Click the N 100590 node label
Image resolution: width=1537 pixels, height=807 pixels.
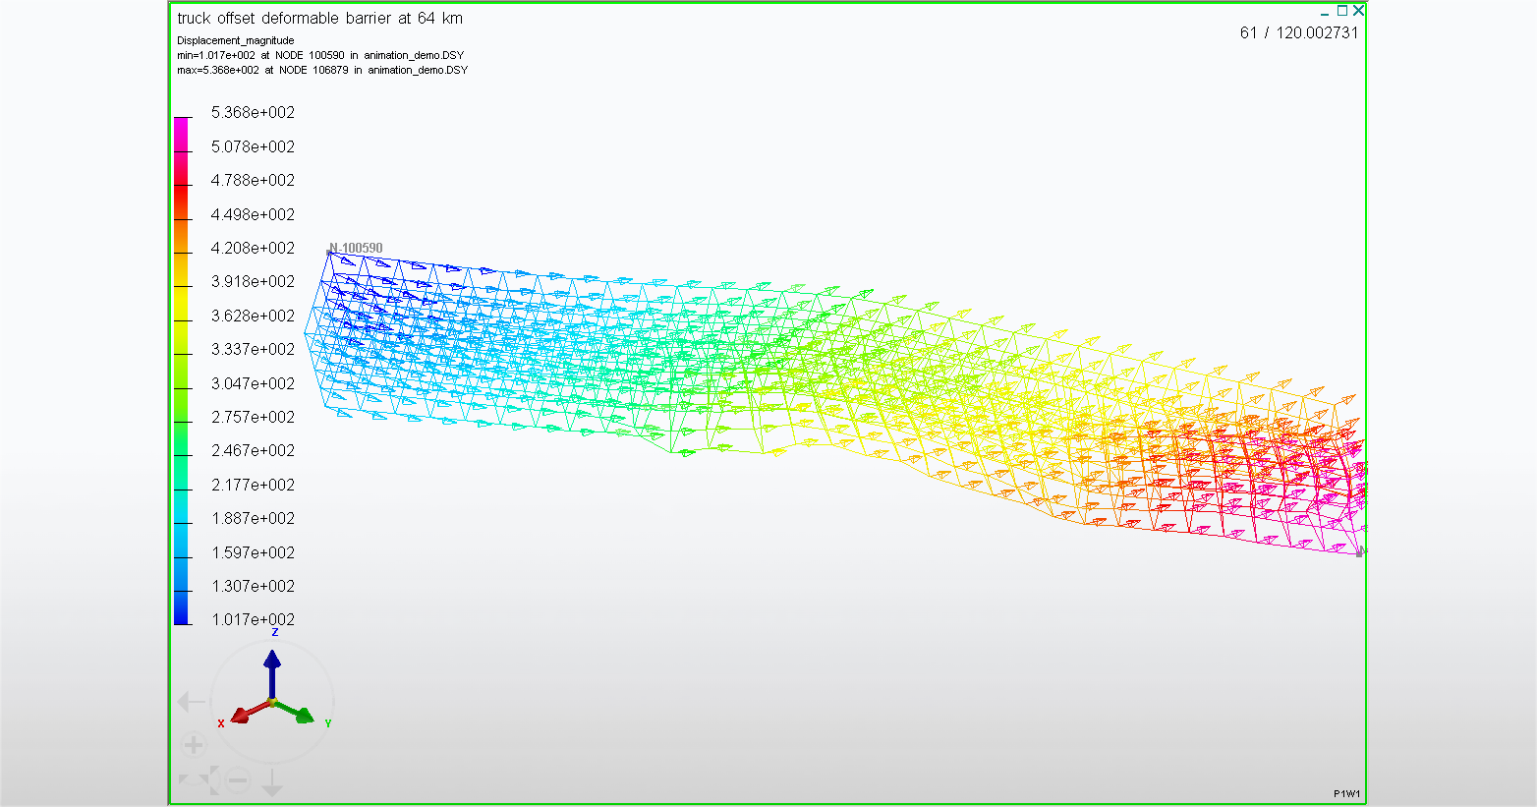pos(356,248)
